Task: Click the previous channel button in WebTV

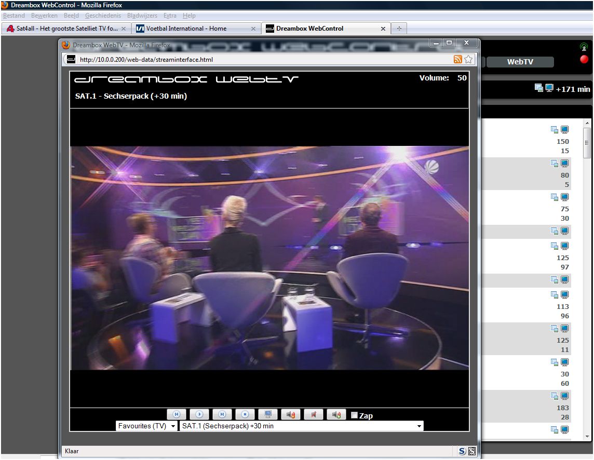Action: coord(177,414)
